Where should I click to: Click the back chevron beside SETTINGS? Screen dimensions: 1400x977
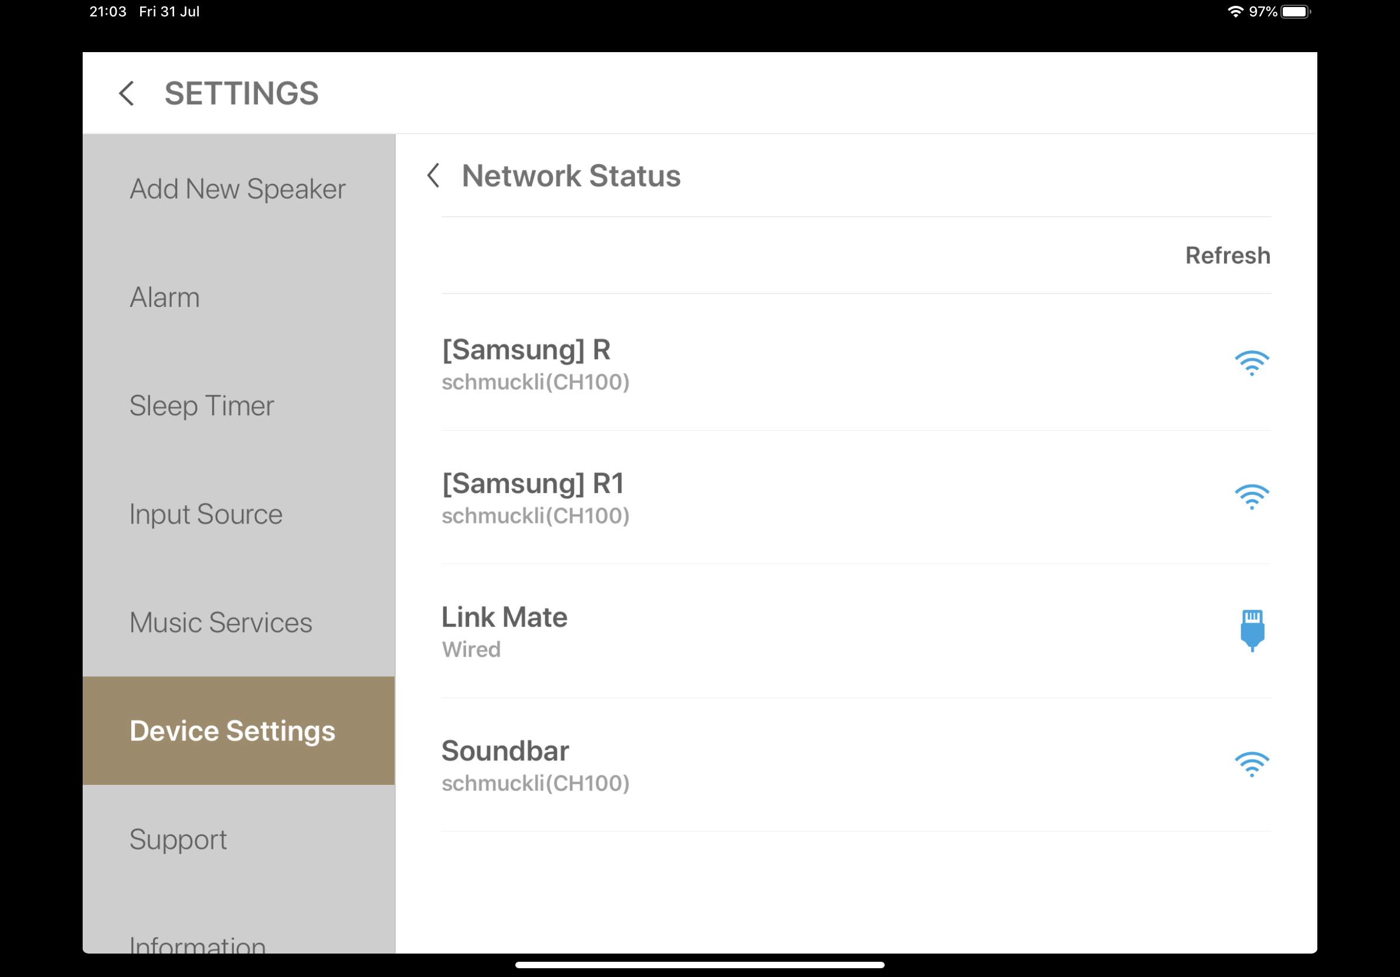[127, 93]
